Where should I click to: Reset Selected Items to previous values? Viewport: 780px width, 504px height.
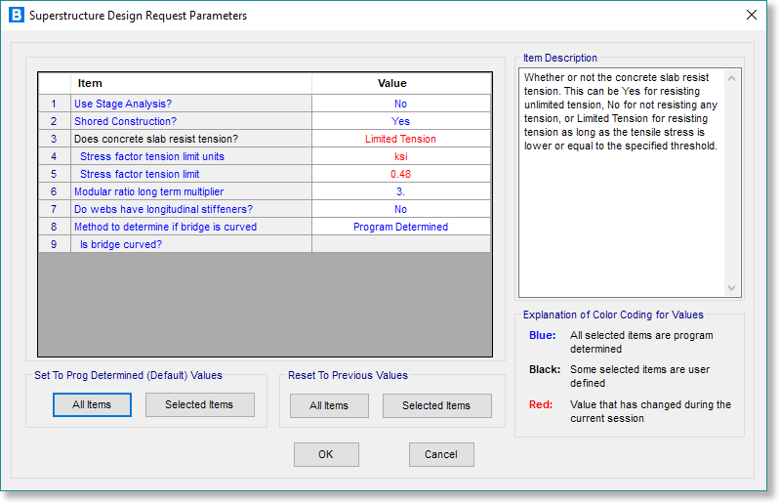436,406
